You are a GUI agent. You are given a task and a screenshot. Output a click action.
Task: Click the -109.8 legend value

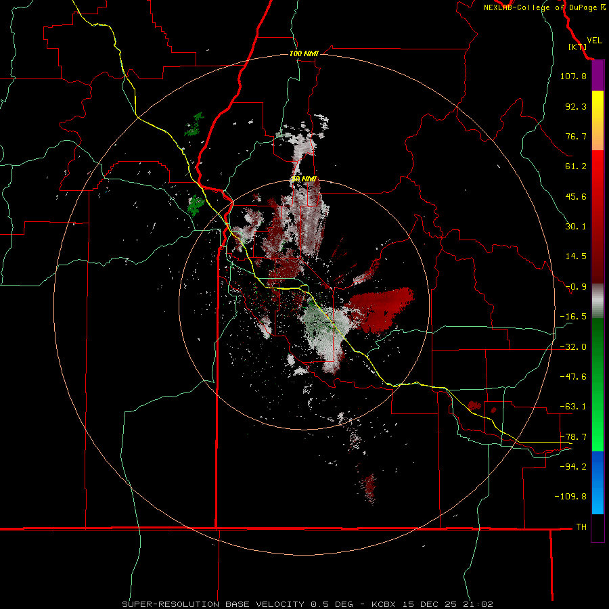[570, 497]
